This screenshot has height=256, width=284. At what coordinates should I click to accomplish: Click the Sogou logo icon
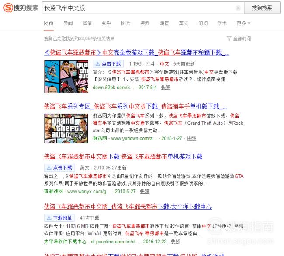(x=8, y=7)
